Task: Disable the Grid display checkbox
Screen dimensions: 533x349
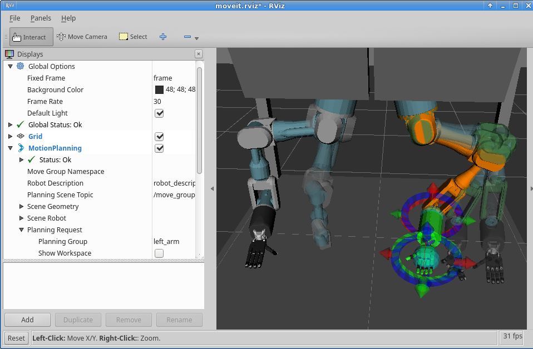Action: [x=159, y=137]
